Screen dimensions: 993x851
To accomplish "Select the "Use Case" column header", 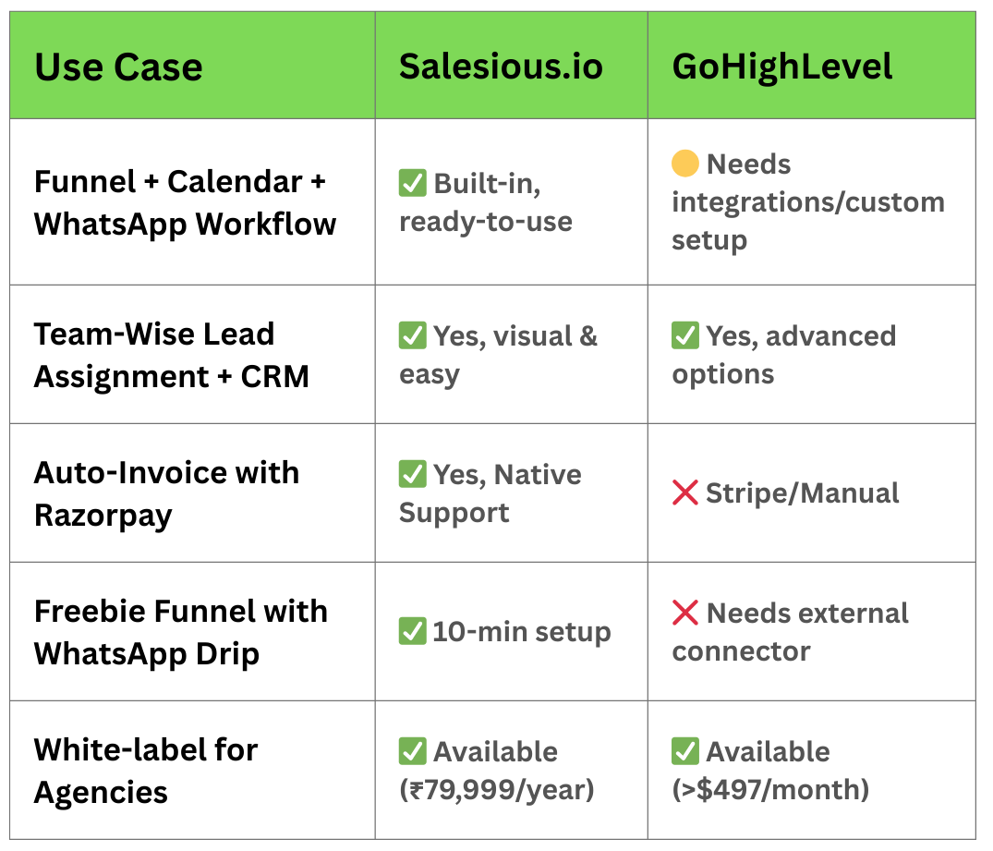I will click(x=118, y=67).
